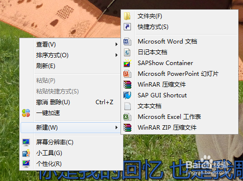Click the colorful 一键加速 icon
The height and width of the screenshot is (181, 243).
(x=26, y=113)
